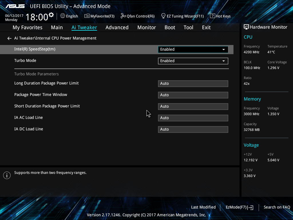This screenshot has width=293, height=220.
Task: Click Long Duration Package Power Limit field
Action: [x=193, y=84]
